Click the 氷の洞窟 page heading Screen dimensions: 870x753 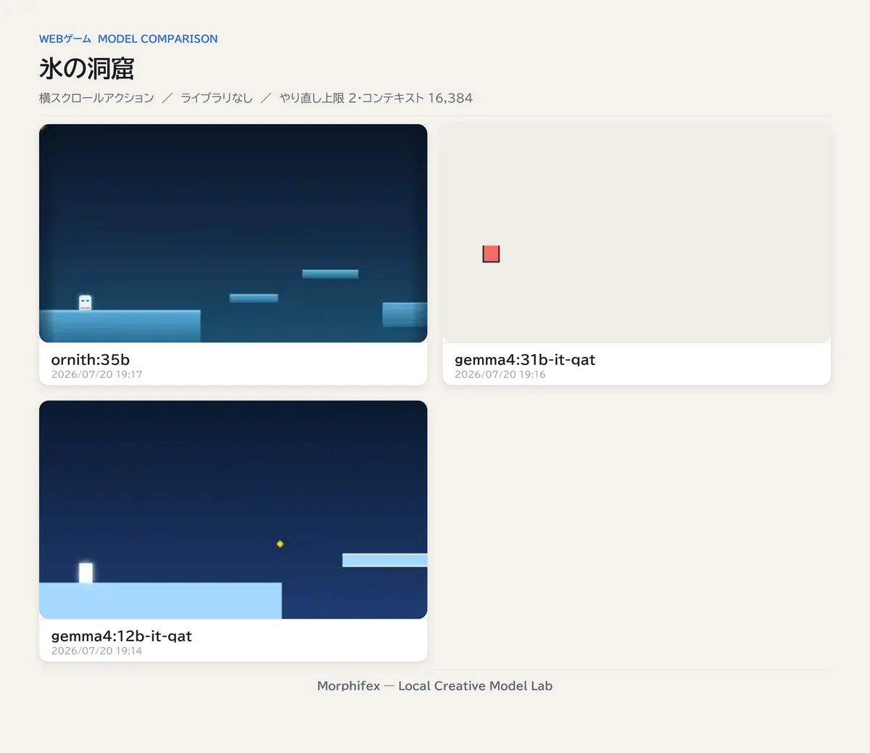[x=86, y=69]
